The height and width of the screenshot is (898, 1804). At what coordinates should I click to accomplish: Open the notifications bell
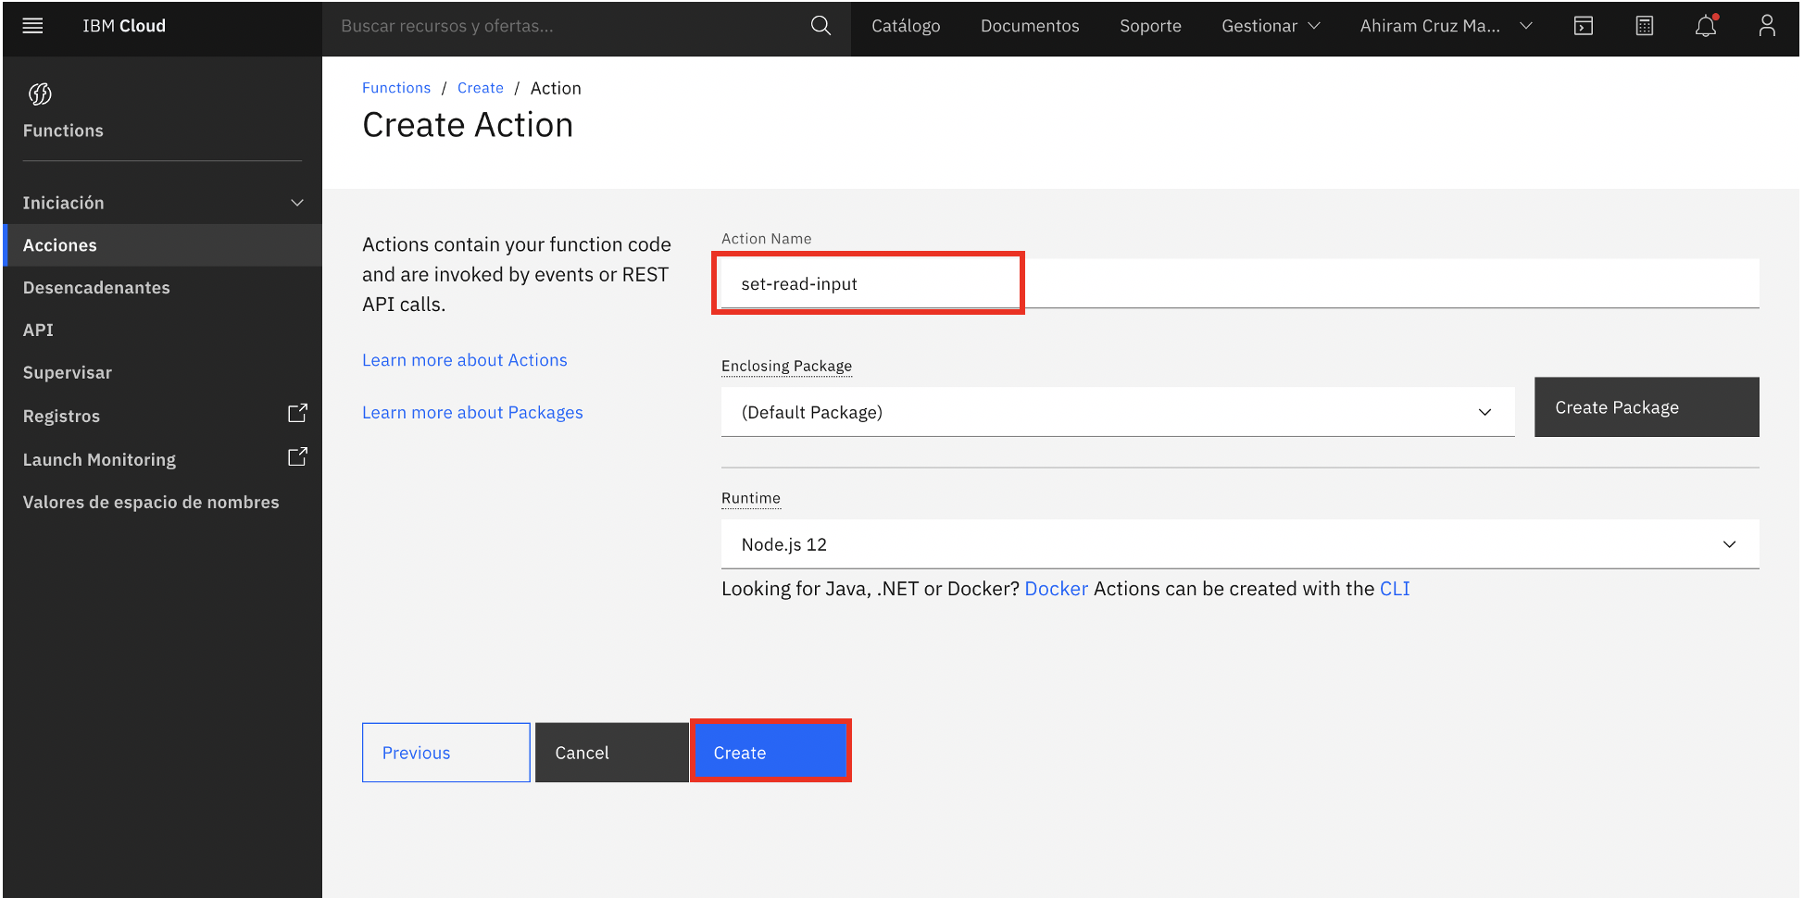1706,26
